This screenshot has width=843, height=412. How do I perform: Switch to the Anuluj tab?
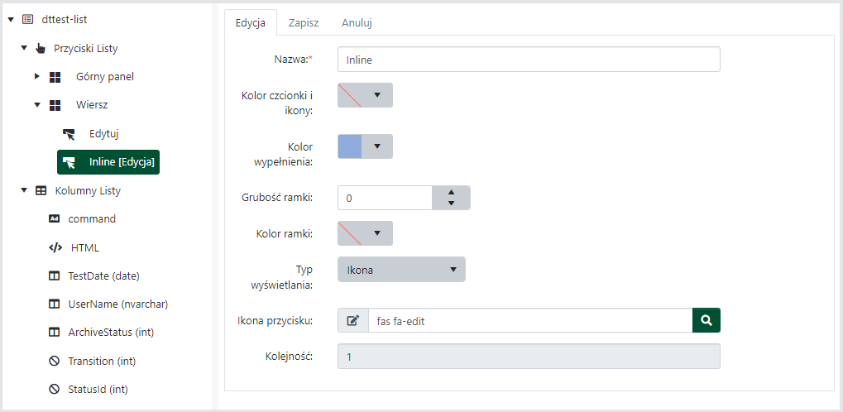[357, 23]
